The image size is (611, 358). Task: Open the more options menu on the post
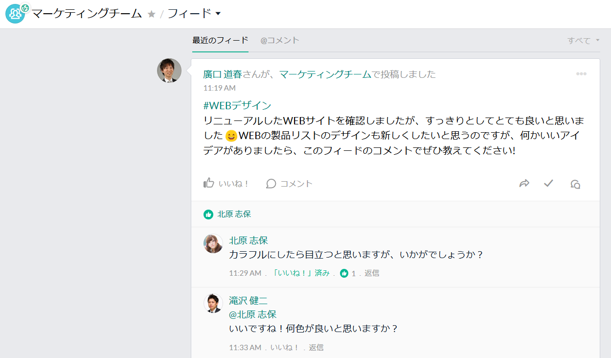point(582,73)
